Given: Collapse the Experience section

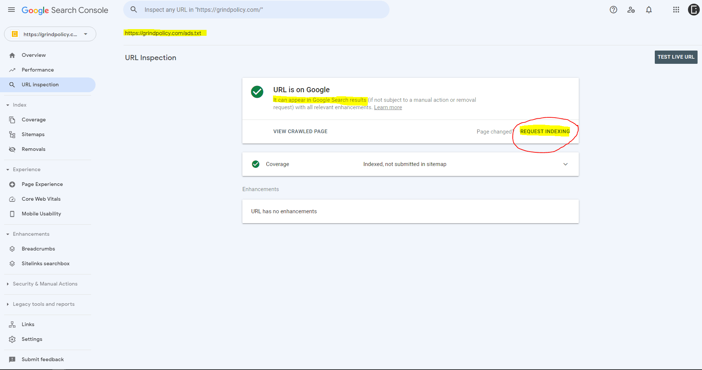Looking at the screenshot, I should [x=8, y=170].
